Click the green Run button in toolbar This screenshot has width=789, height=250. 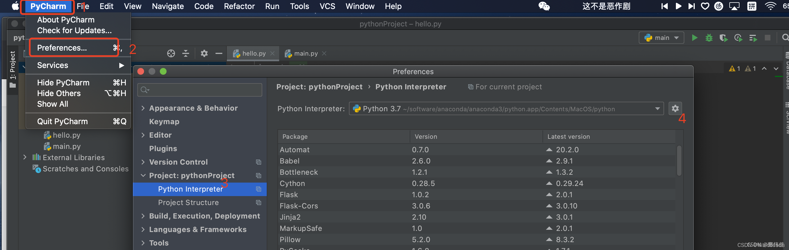(x=694, y=38)
